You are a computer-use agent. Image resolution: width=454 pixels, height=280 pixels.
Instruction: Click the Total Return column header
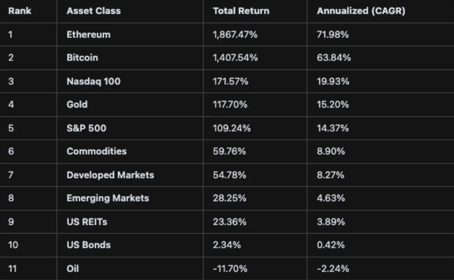[x=241, y=11]
